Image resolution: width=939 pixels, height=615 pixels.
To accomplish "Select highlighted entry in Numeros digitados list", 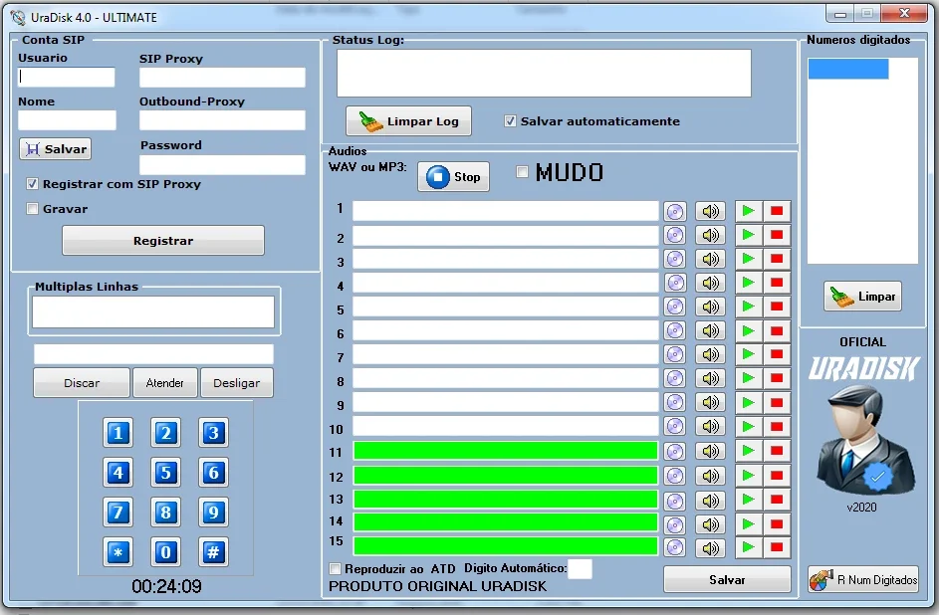I will [x=848, y=69].
